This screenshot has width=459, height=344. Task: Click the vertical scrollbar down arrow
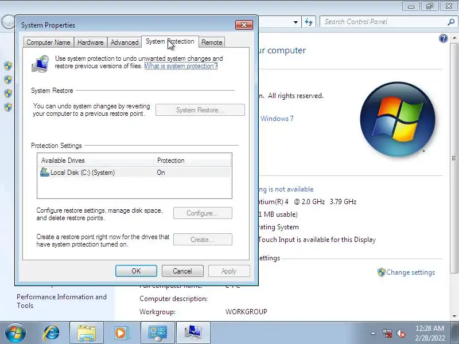tap(454, 316)
